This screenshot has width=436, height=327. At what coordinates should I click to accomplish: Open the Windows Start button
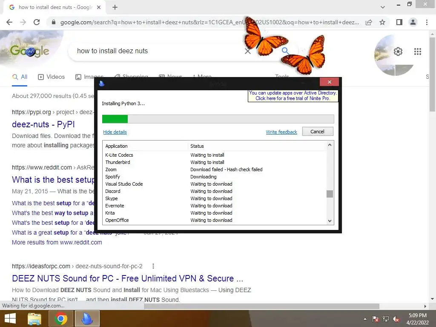point(10,318)
